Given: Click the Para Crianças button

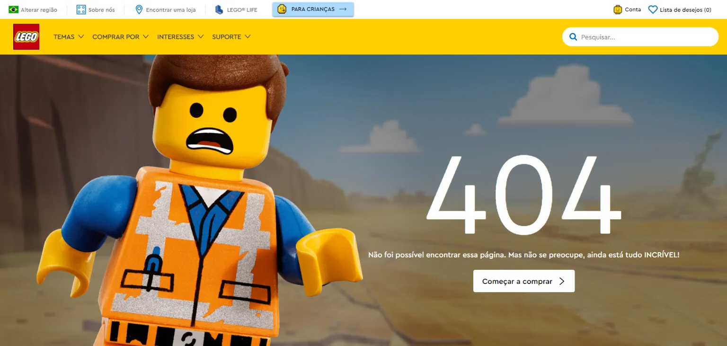Looking at the screenshot, I should pyautogui.click(x=313, y=9).
